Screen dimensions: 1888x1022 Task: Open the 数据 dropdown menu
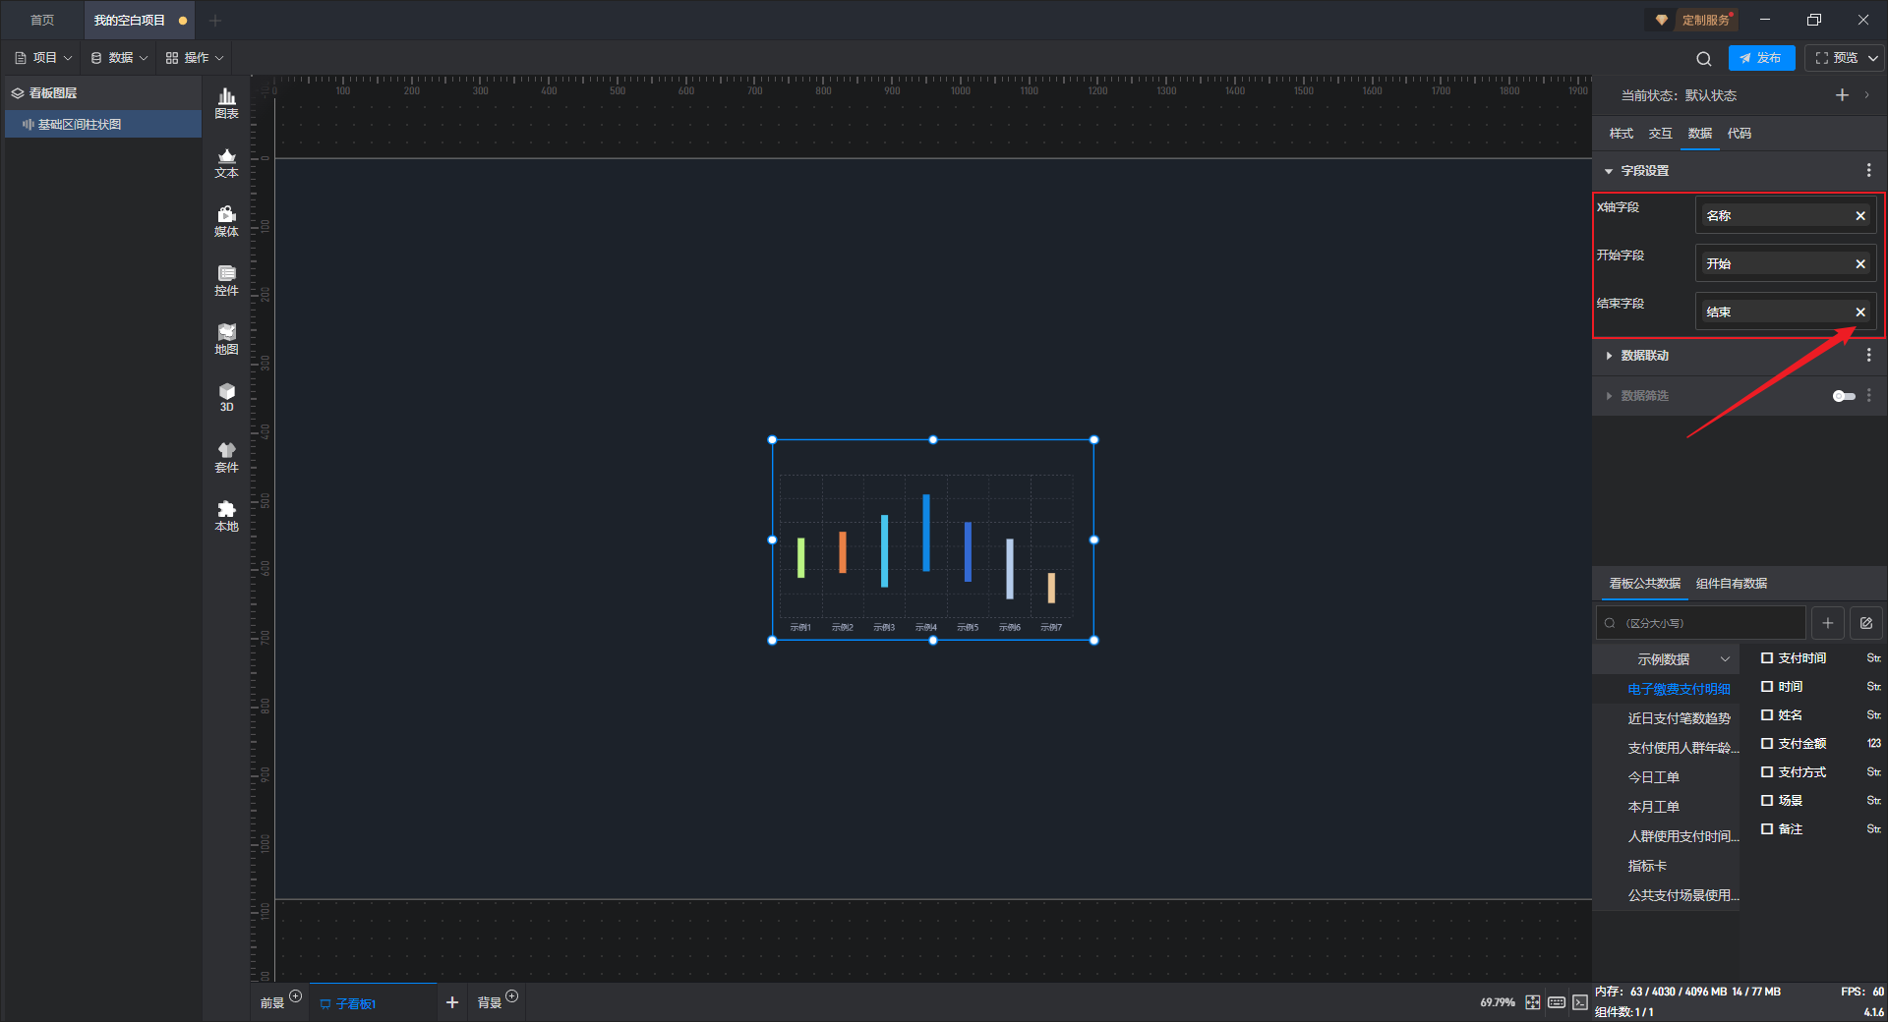click(x=119, y=58)
